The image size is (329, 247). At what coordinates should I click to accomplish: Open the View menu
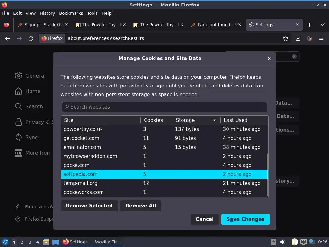(x=31, y=13)
